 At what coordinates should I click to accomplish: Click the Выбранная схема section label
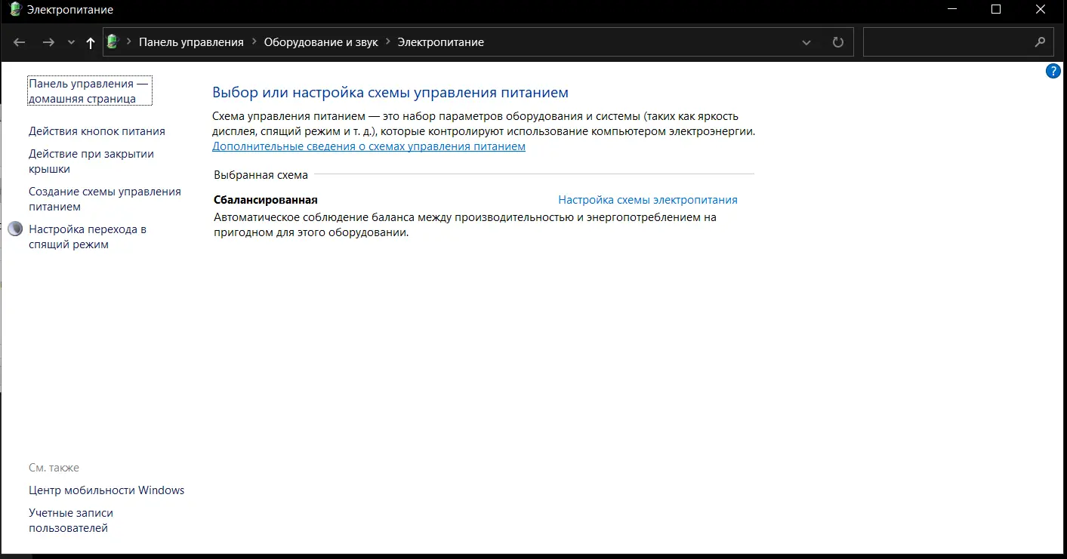coord(261,175)
